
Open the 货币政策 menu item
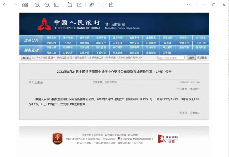coord(84,38)
